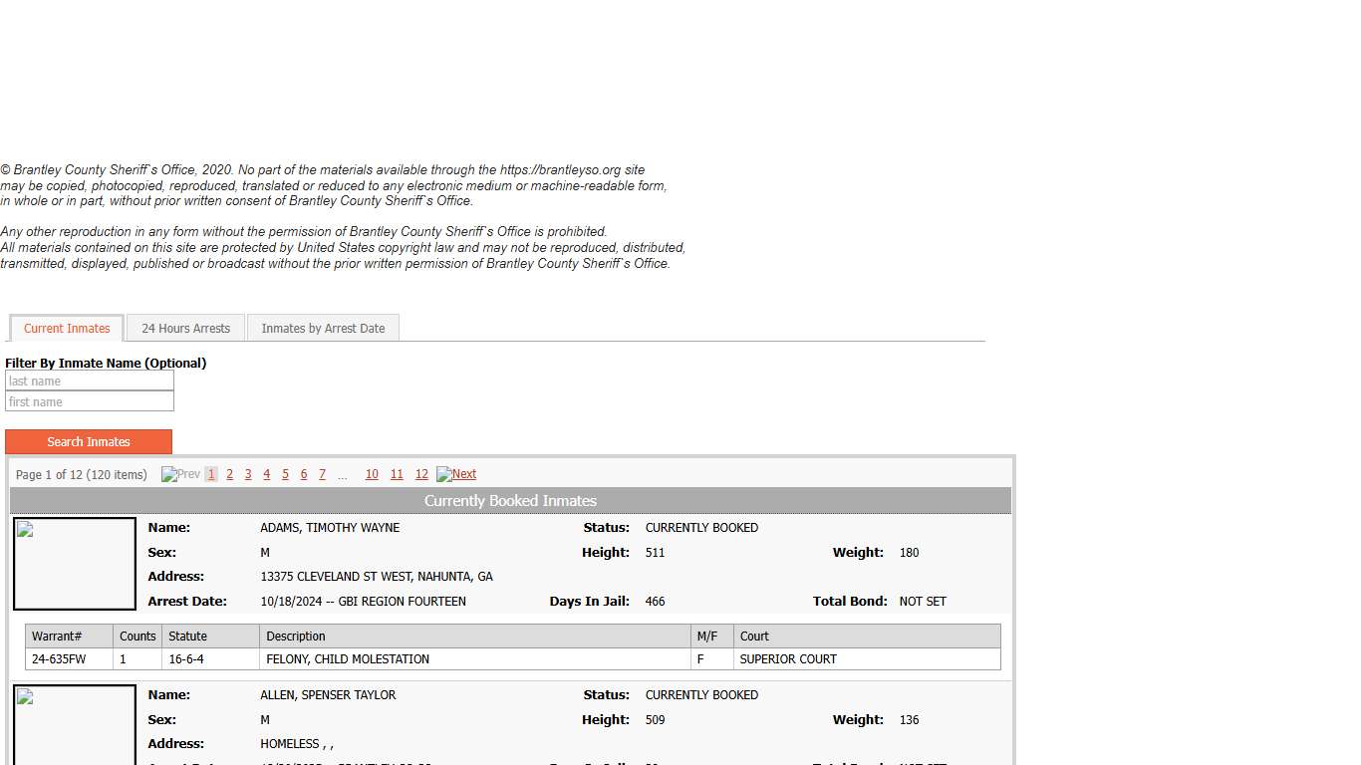Select the Inmates by Arrest Date tab
This screenshot has width=1361, height=765.
pos(323,329)
